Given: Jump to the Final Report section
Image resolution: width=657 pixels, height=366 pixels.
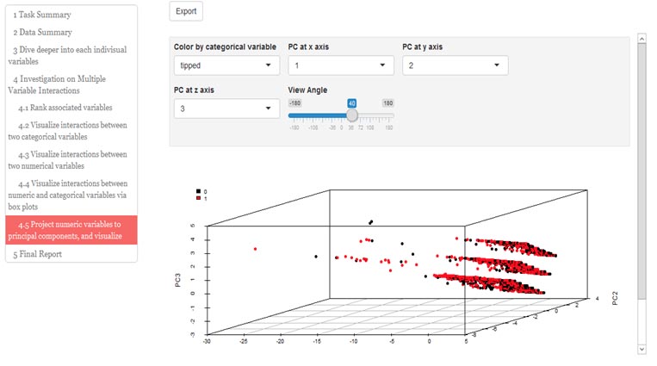Looking at the screenshot, I should pyautogui.click(x=37, y=254).
